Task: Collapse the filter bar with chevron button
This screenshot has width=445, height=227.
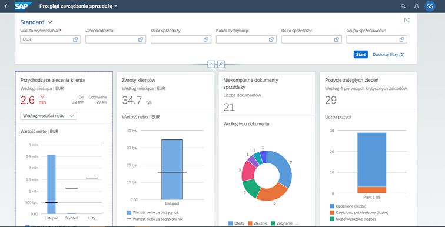Action: coord(211,64)
